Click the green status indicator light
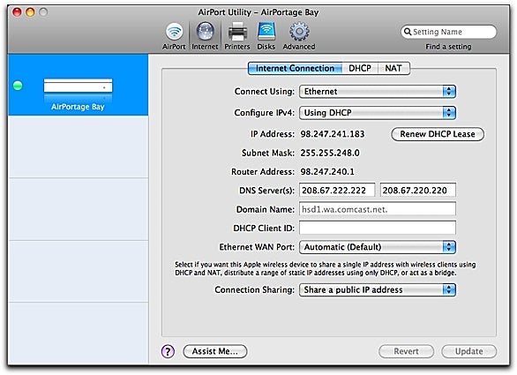Viewport: 517px width, 375px height. tap(18, 86)
